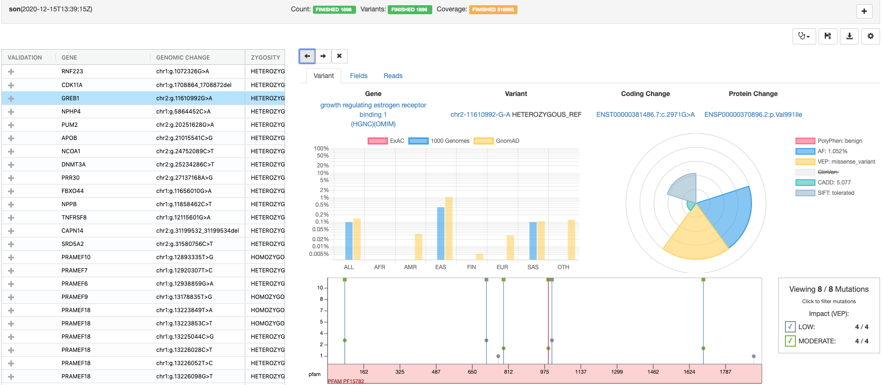This screenshot has width=882, height=385.
Task: Toggle the LOW impact checkbox
Action: 790,327
